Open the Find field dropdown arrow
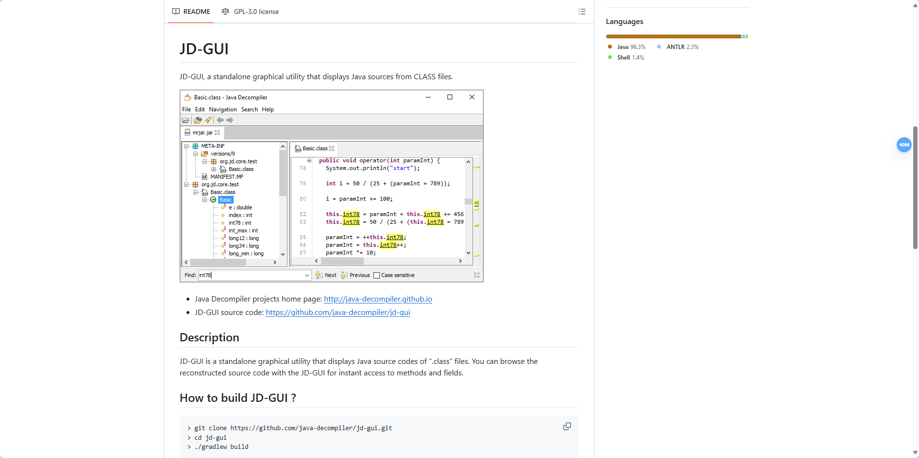Image resolution: width=919 pixels, height=458 pixels. coord(307,275)
